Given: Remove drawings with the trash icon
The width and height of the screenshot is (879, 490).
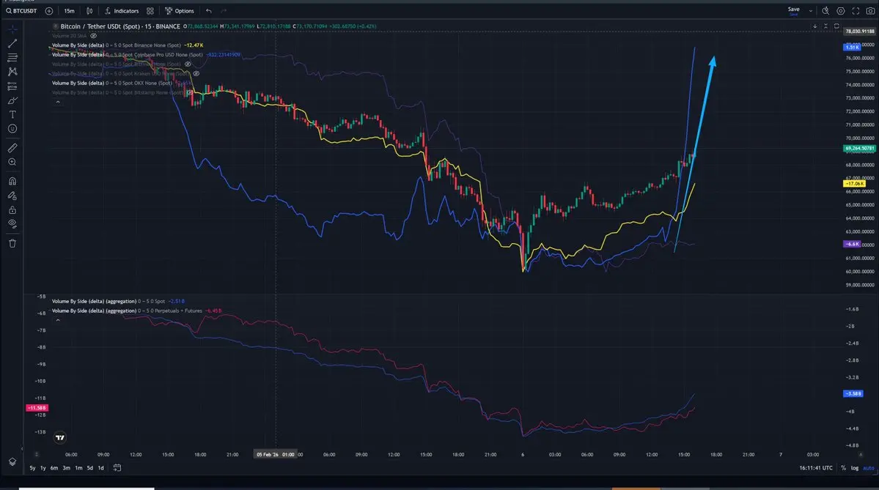Looking at the screenshot, I should (12, 243).
